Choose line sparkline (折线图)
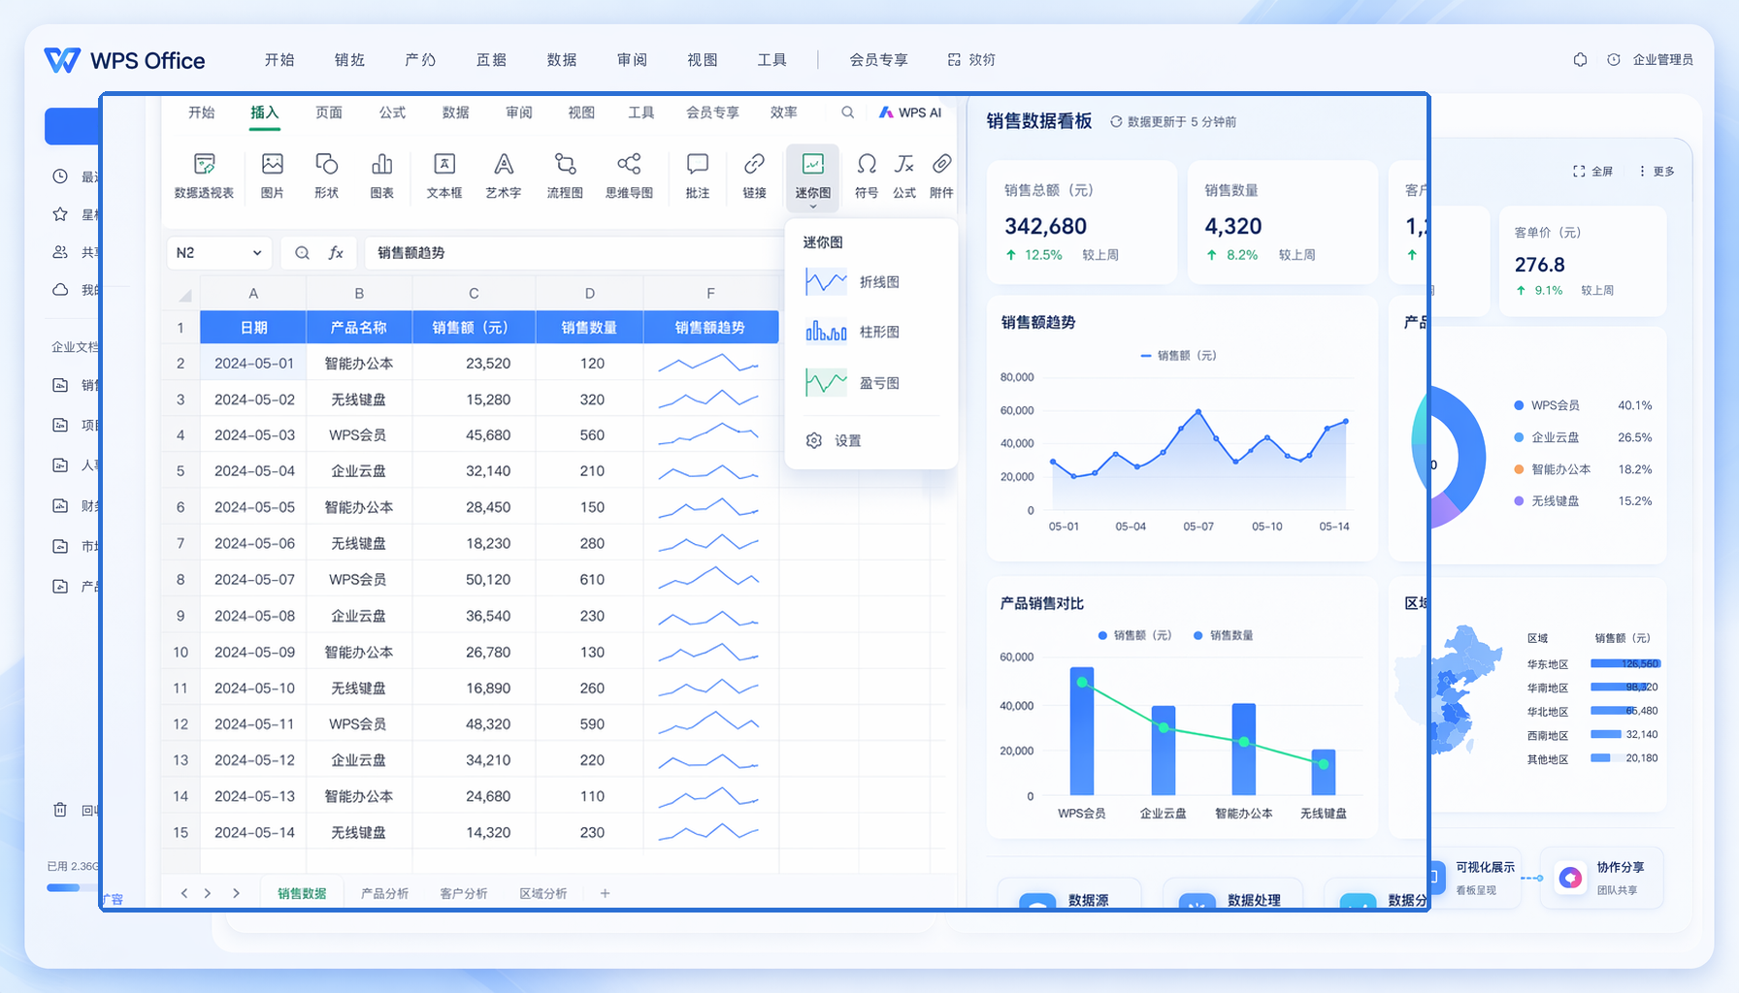Viewport: 1739px width, 993px height. (852, 282)
